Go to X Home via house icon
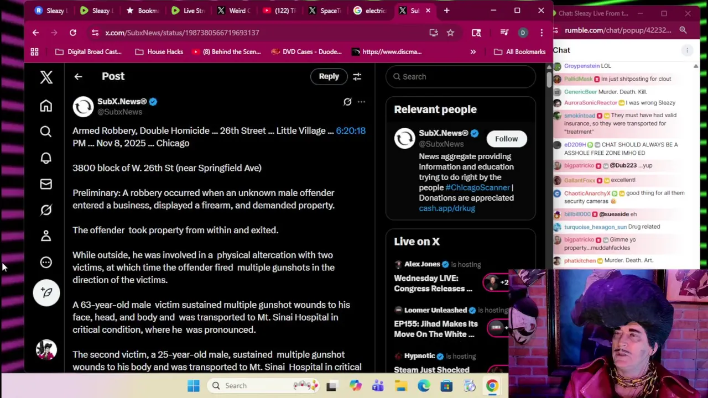The width and height of the screenshot is (708, 398). 46,106
